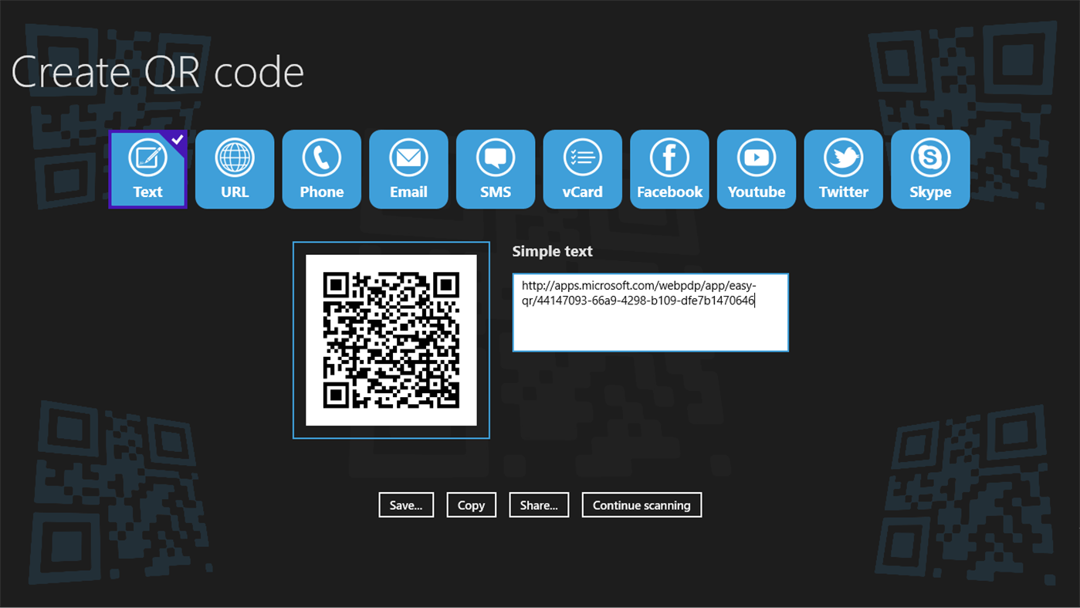Select the Youtube QR code type
Viewport: 1080px width, 608px height.
click(x=756, y=169)
